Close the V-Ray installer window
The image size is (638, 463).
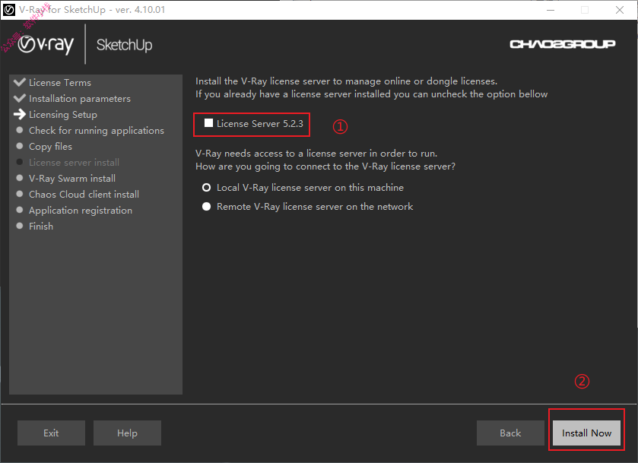[620, 10]
